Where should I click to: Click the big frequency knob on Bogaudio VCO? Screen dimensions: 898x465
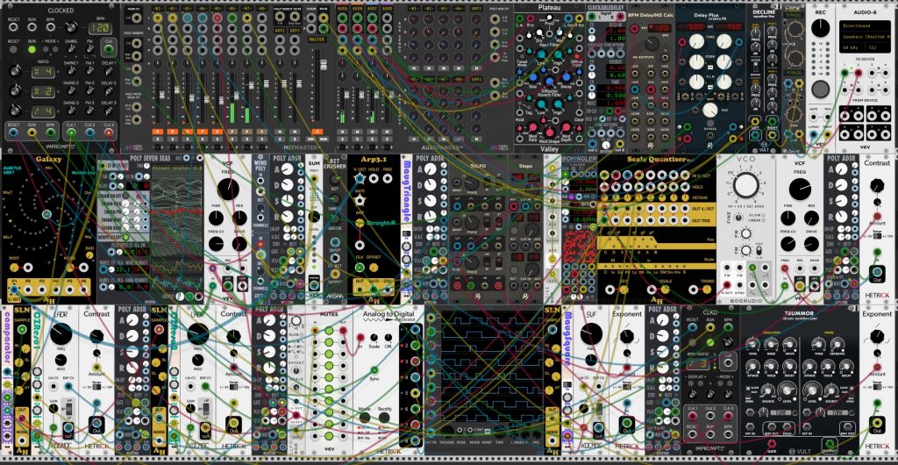[745, 185]
